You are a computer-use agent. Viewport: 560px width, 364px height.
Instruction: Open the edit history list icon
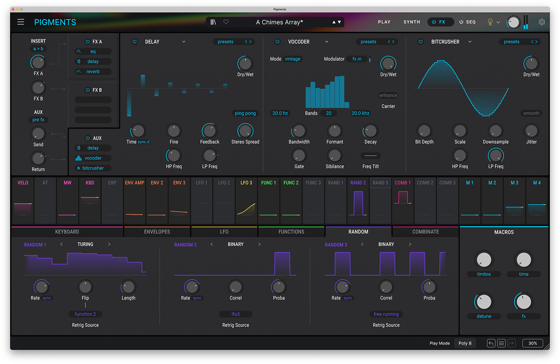tap(501, 343)
